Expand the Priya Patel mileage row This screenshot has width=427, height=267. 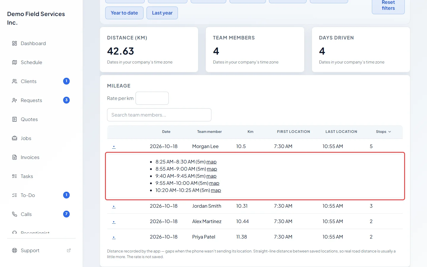point(114,237)
